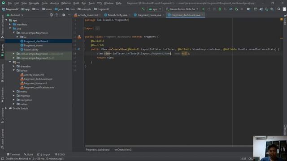Collapse the app module node
The image size is (287, 161).
6,20
